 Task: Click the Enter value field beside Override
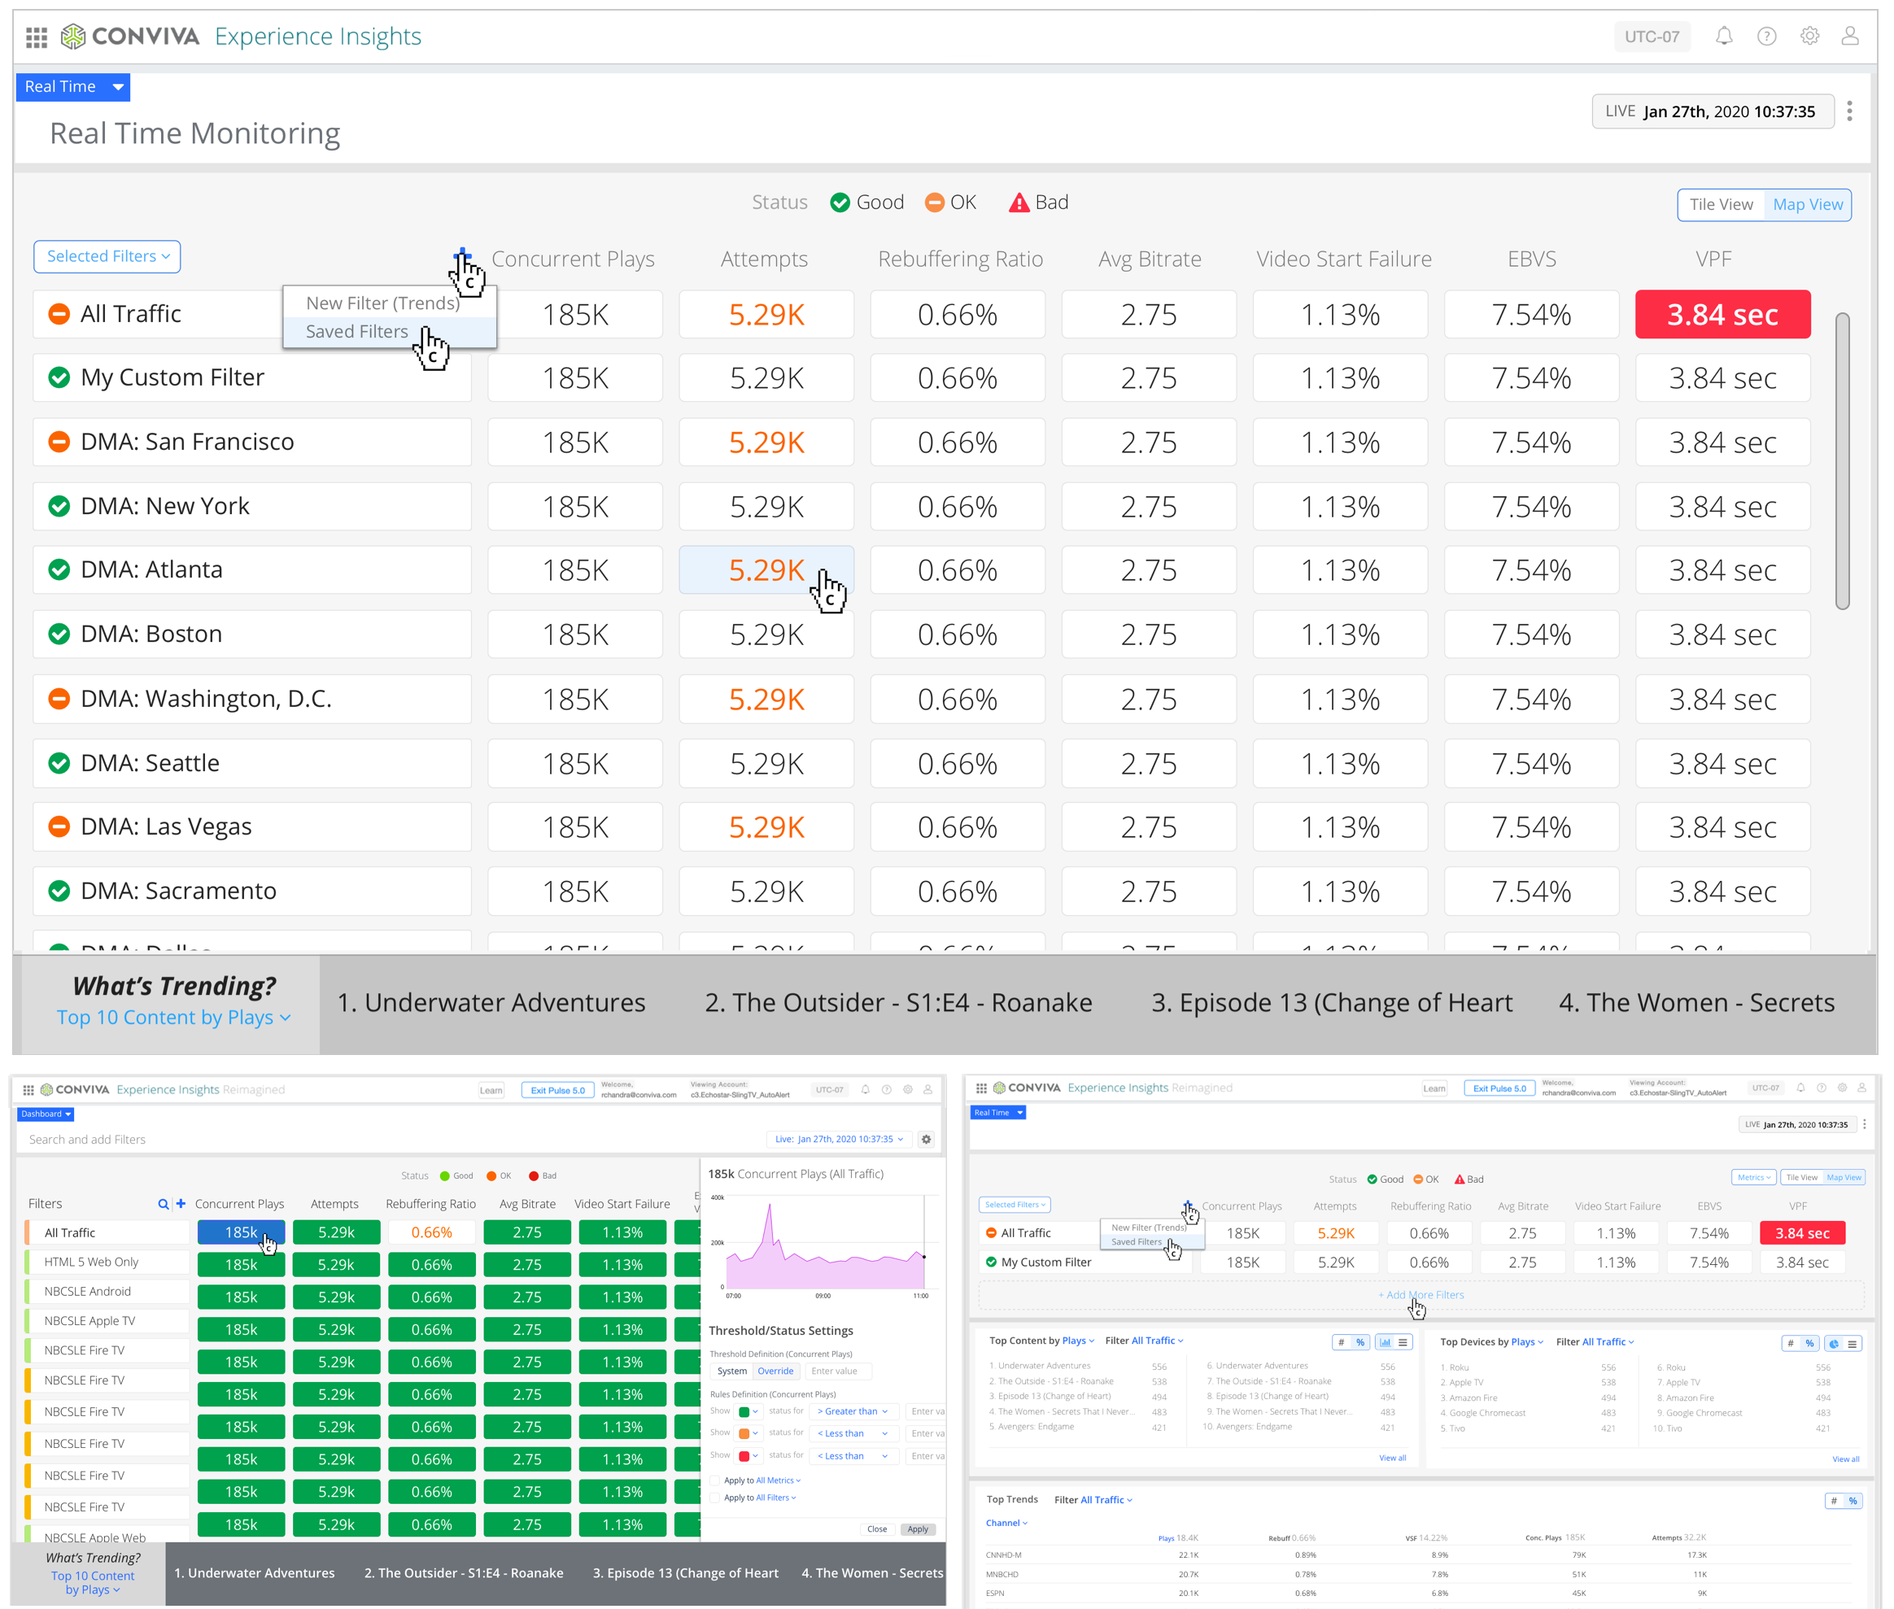837,1371
